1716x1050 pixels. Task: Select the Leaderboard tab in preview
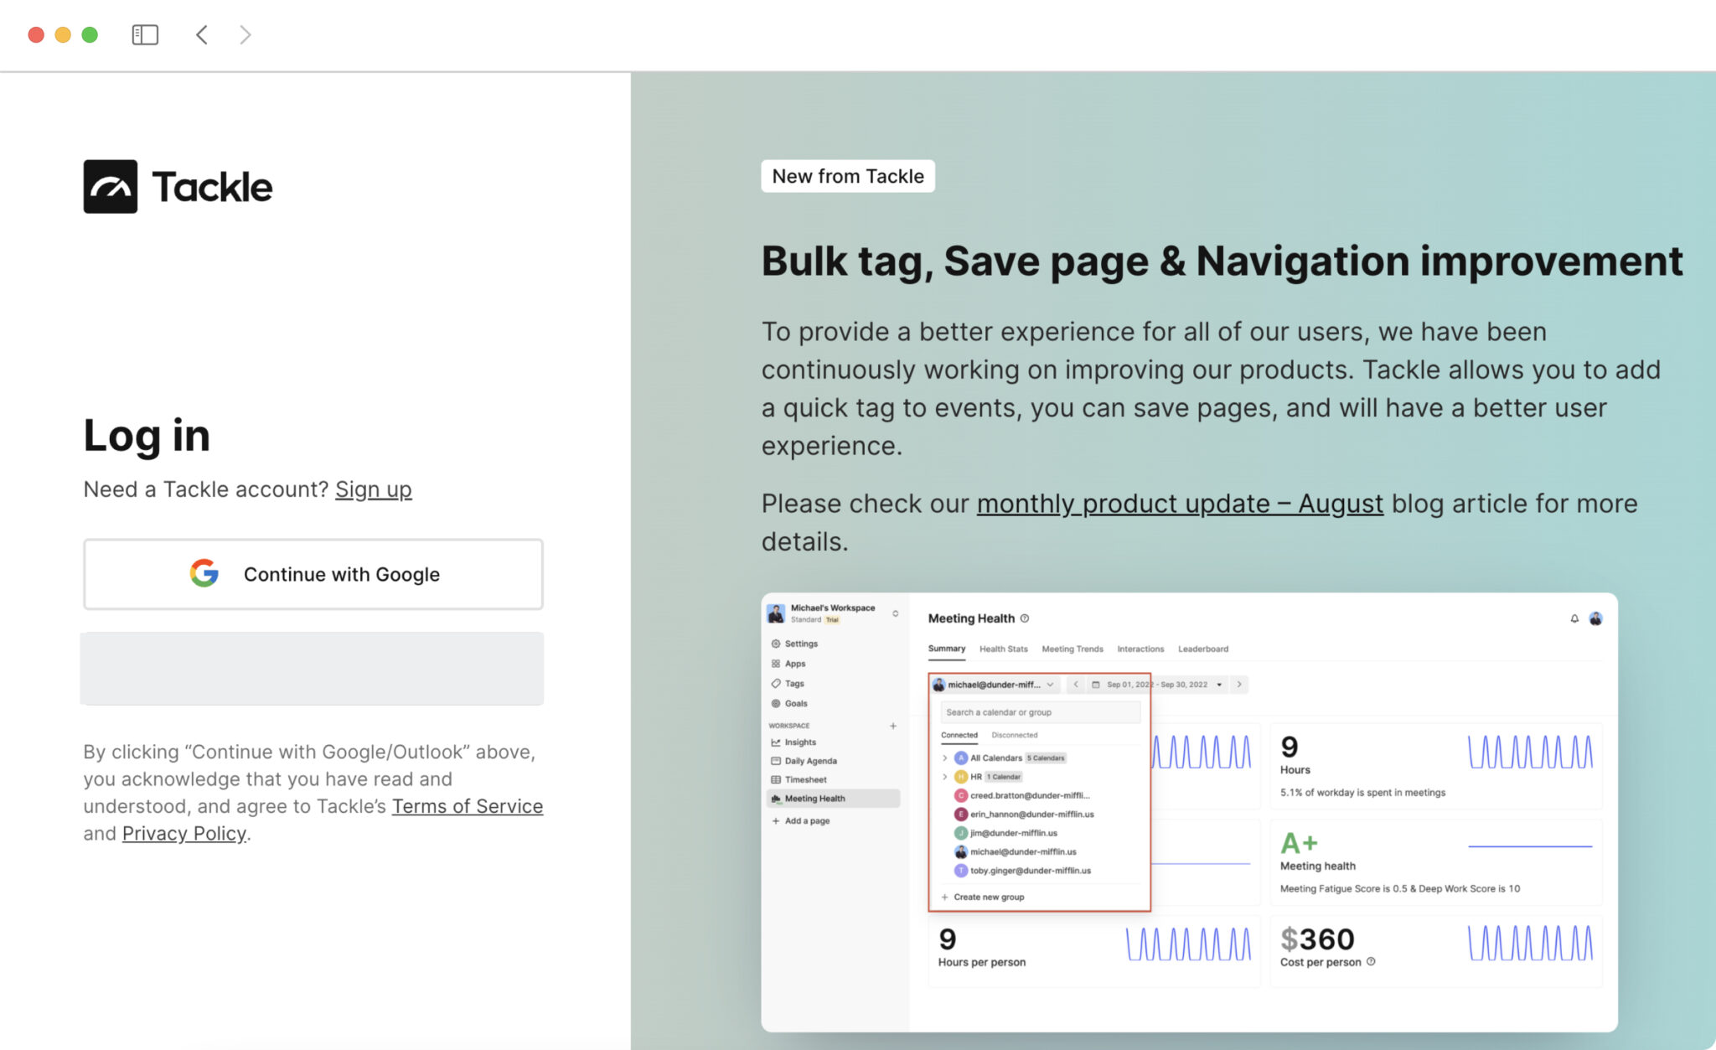(1202, 649)
